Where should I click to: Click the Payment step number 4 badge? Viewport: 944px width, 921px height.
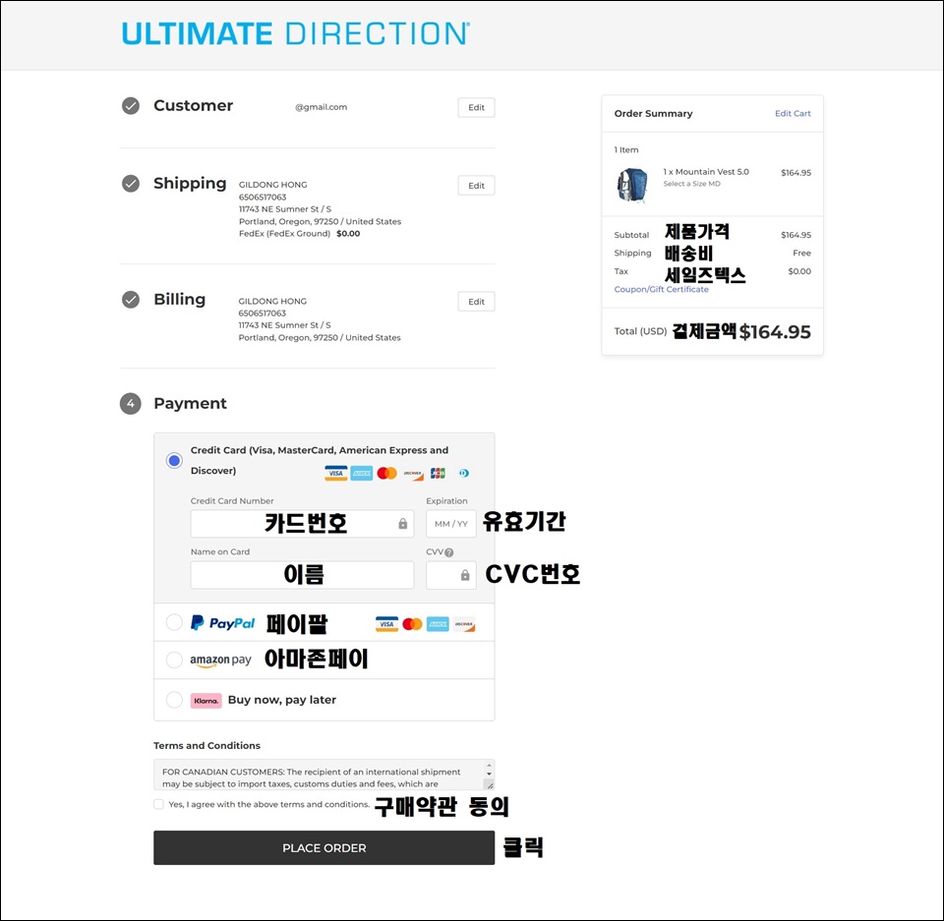[x=131, y=403]
